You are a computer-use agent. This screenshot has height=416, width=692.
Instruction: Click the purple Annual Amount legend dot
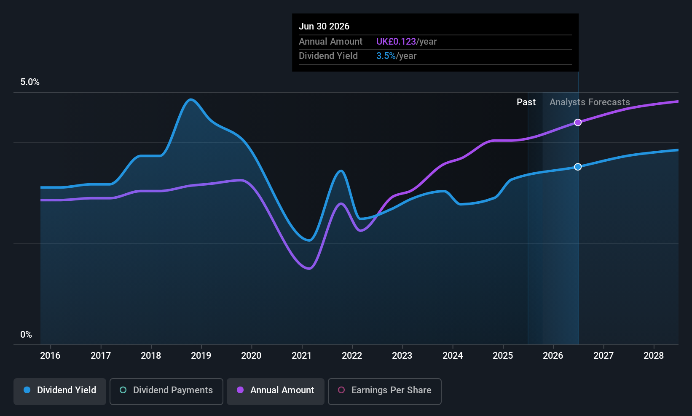(x=240, y=390)
